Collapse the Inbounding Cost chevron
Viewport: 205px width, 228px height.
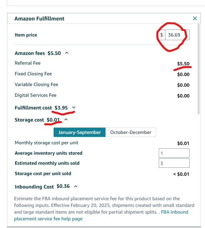pyautogui.click(x=75, y=186)
